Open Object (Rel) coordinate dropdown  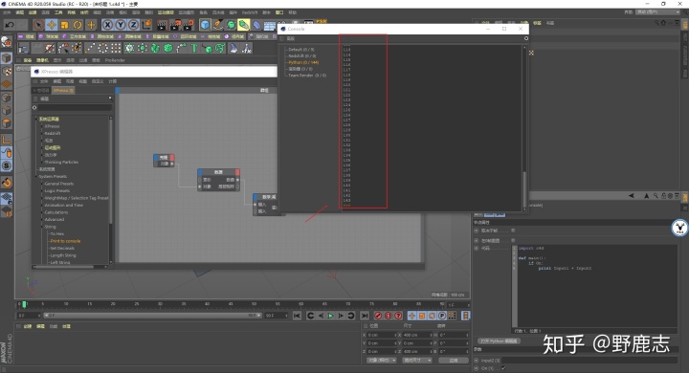[382, 361]
